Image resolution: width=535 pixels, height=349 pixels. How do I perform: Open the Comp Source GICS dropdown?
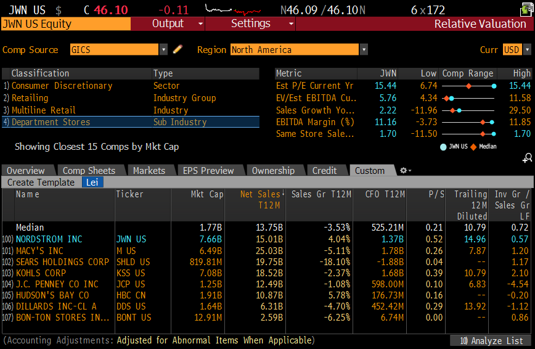pos(163,50)
